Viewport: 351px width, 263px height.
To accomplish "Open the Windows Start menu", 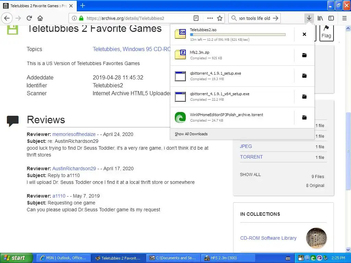I will [16, 258].
